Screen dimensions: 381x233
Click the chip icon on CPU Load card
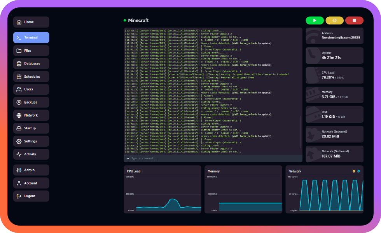(x=313, y=75)
